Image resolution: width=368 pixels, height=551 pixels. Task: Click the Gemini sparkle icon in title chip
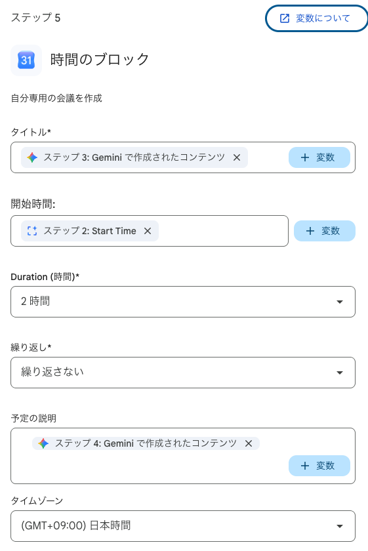coord(32,157)
